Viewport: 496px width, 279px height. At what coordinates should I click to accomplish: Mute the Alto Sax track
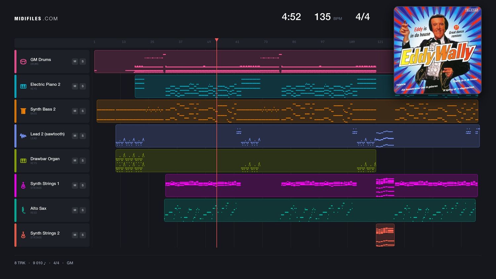tap(75, 210)
